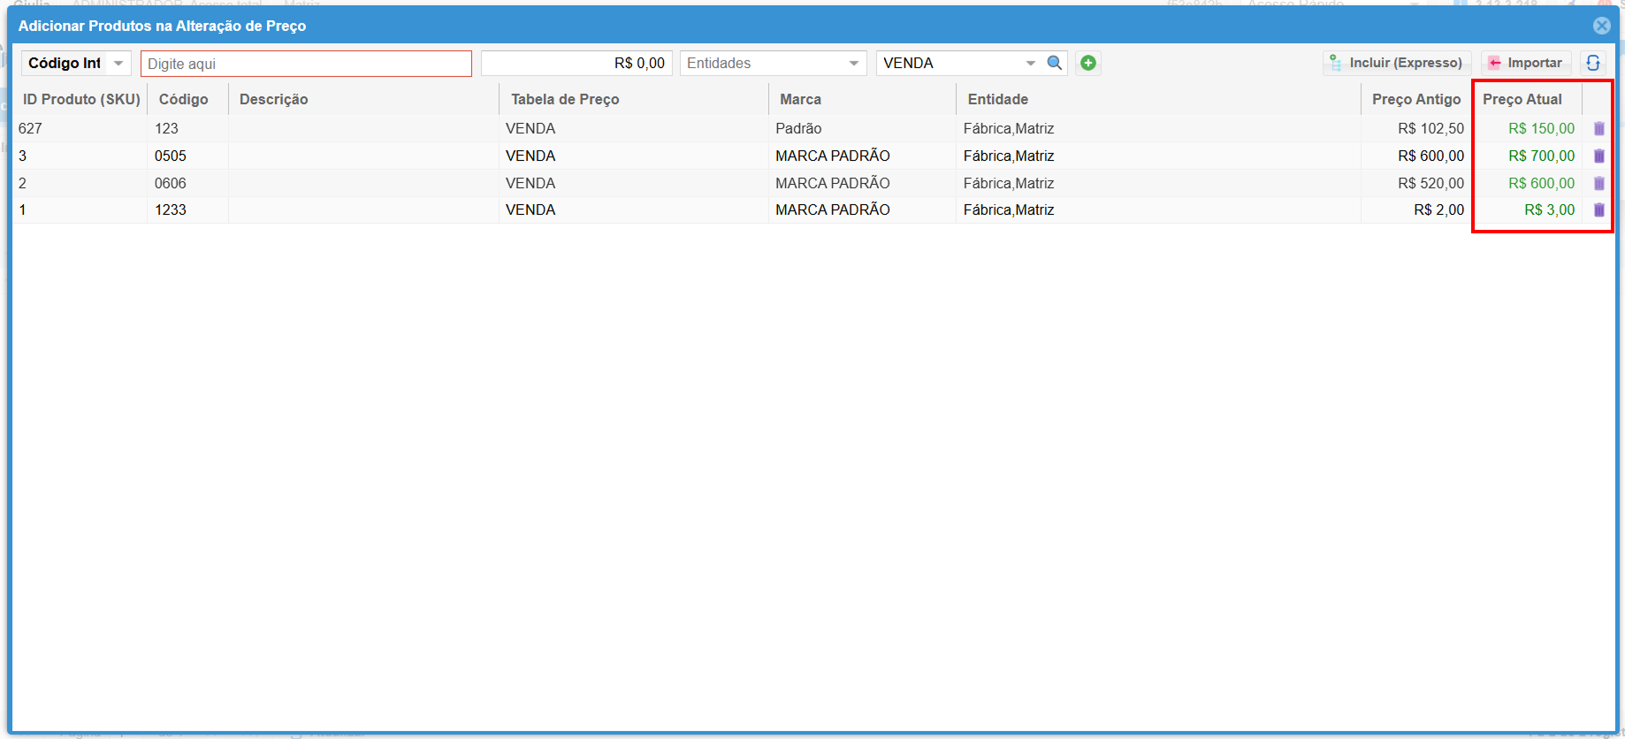The height and width of the screenshot is (739, 1625).
Task: Delete the row with code 1233
Action: point(1598,210)
